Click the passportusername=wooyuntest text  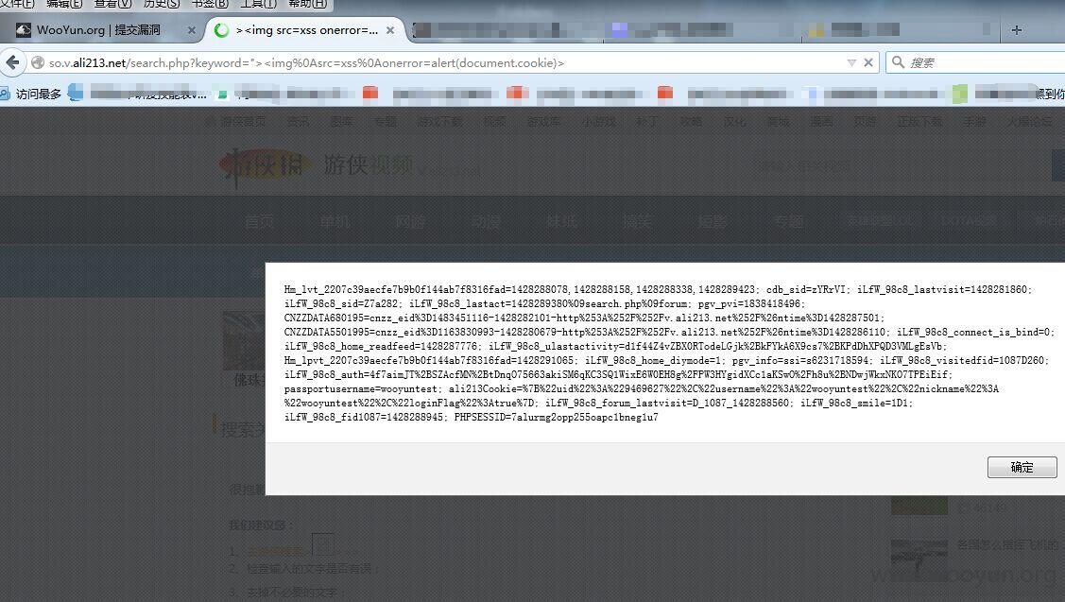click(363, 389)
